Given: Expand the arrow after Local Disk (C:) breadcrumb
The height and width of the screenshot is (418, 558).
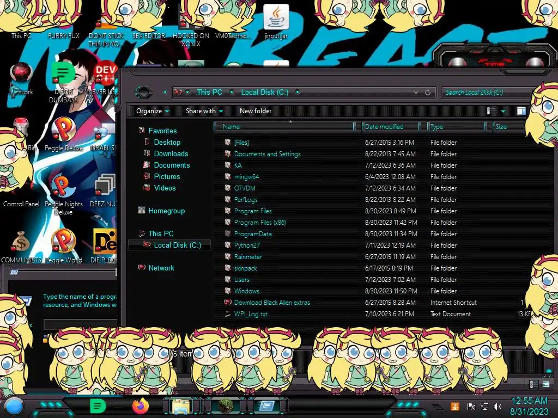Looking at the screenshot, I should point(298,92).
